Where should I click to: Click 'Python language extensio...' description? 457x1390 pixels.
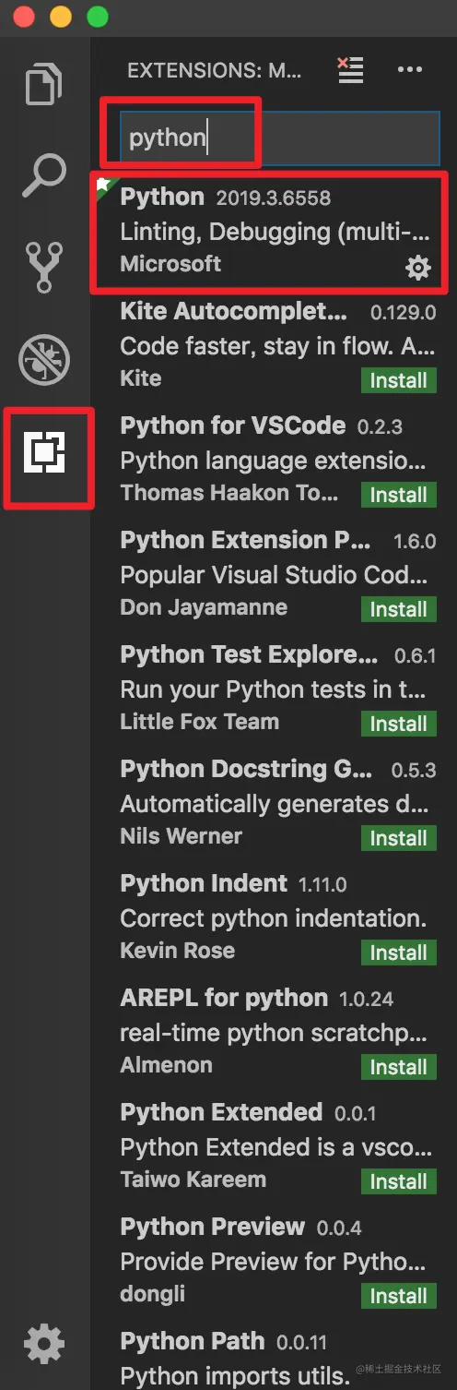[273, 461]
